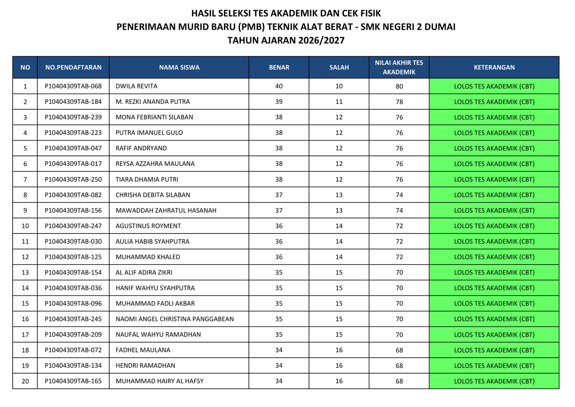575x407 pixels.
Task: Click the green status cell for PUTRA IMANUEL GULO
Action: pos(494,133)
